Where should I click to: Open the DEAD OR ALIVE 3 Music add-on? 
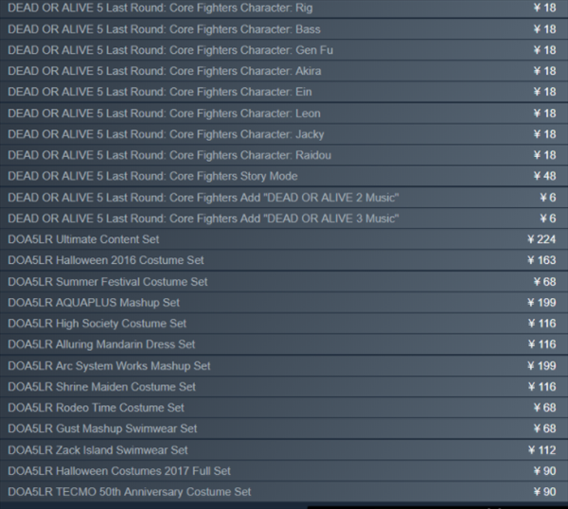(x=284, y=219)
